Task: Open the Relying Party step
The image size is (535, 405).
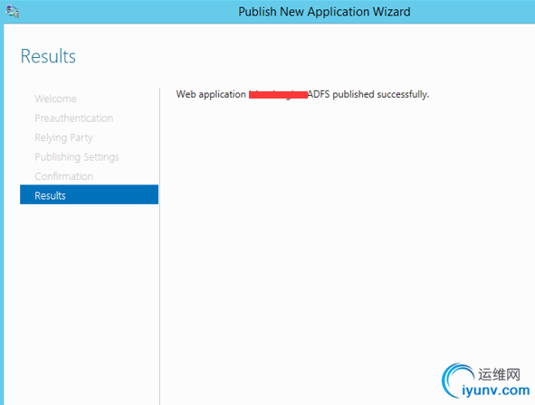Action: (63, 137)
